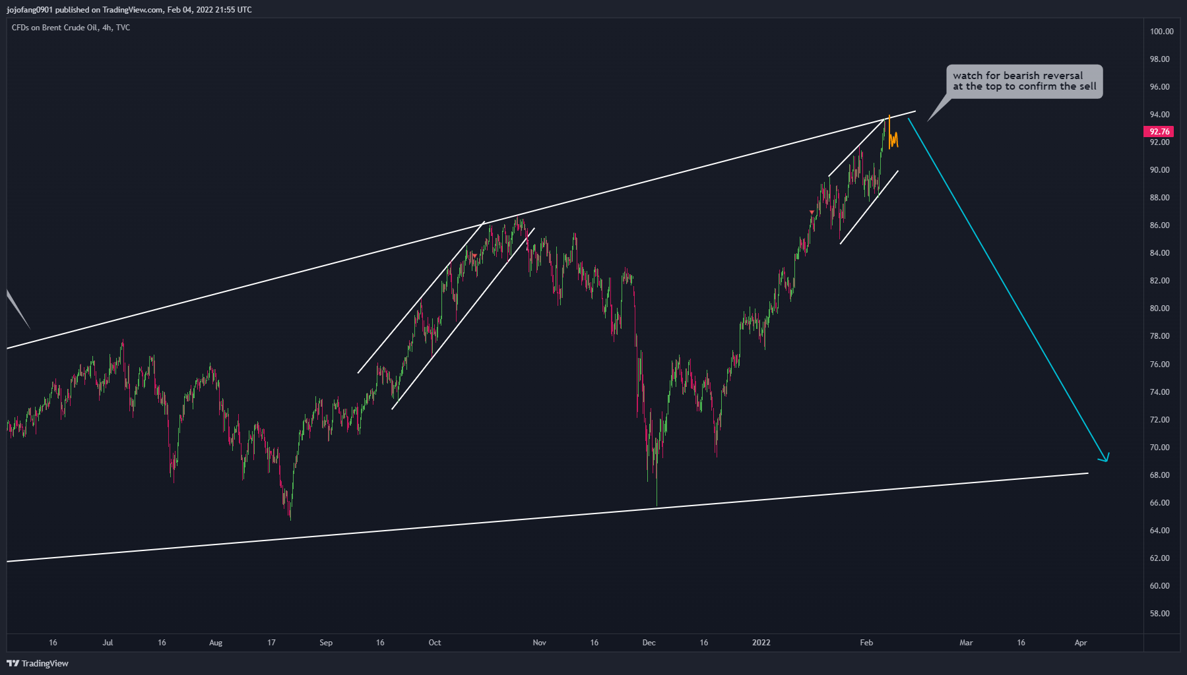Click the 82.00 price axis label
The width and height of the screenshot is (1187, 675).
1159,281
